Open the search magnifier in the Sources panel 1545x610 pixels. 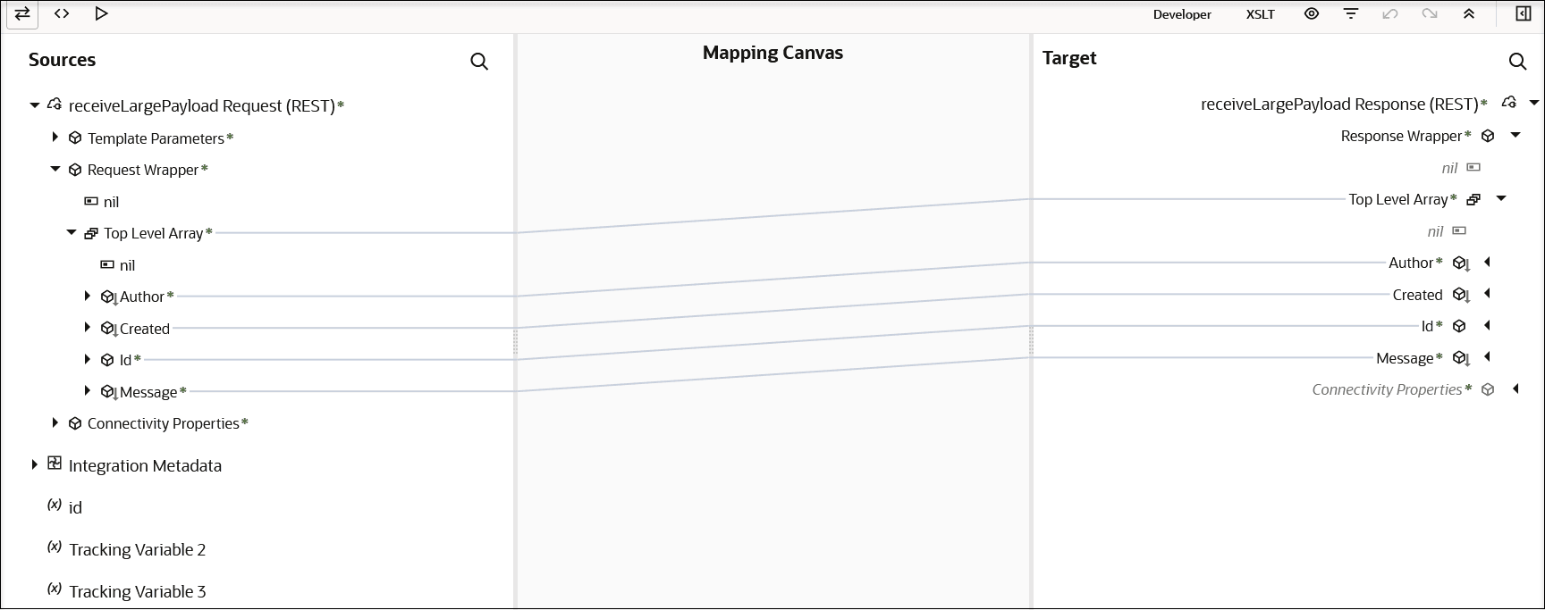[479, 61]
